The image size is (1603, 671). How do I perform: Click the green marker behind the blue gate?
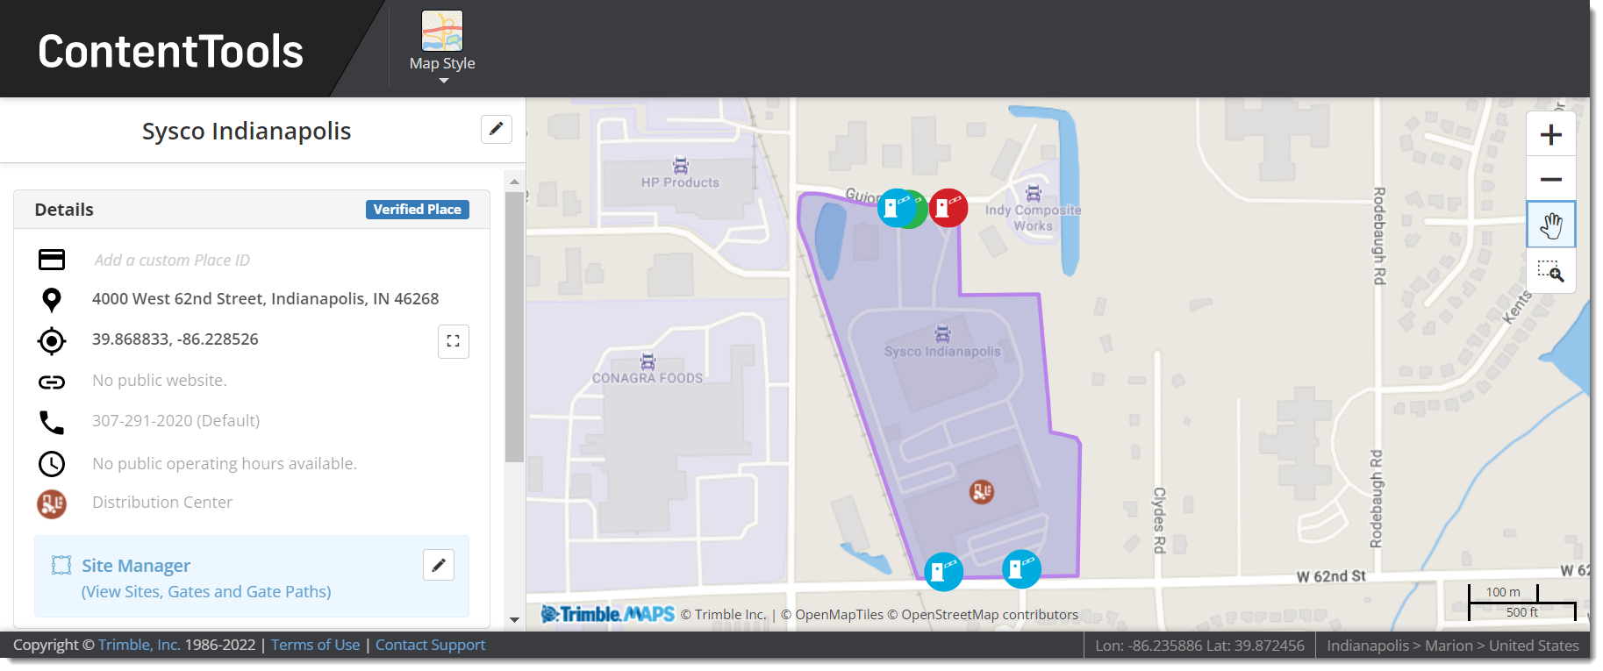click(x=921, y=210)
